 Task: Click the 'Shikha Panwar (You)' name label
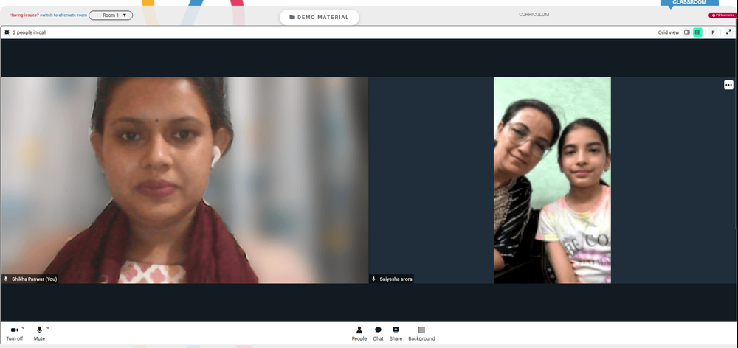(35, 279)
